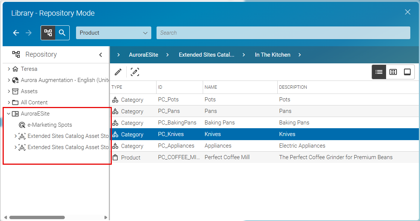Collapse the Repository sidebar with the chevron
Screen dimensions: 420x221
click(x=101, y=54)
